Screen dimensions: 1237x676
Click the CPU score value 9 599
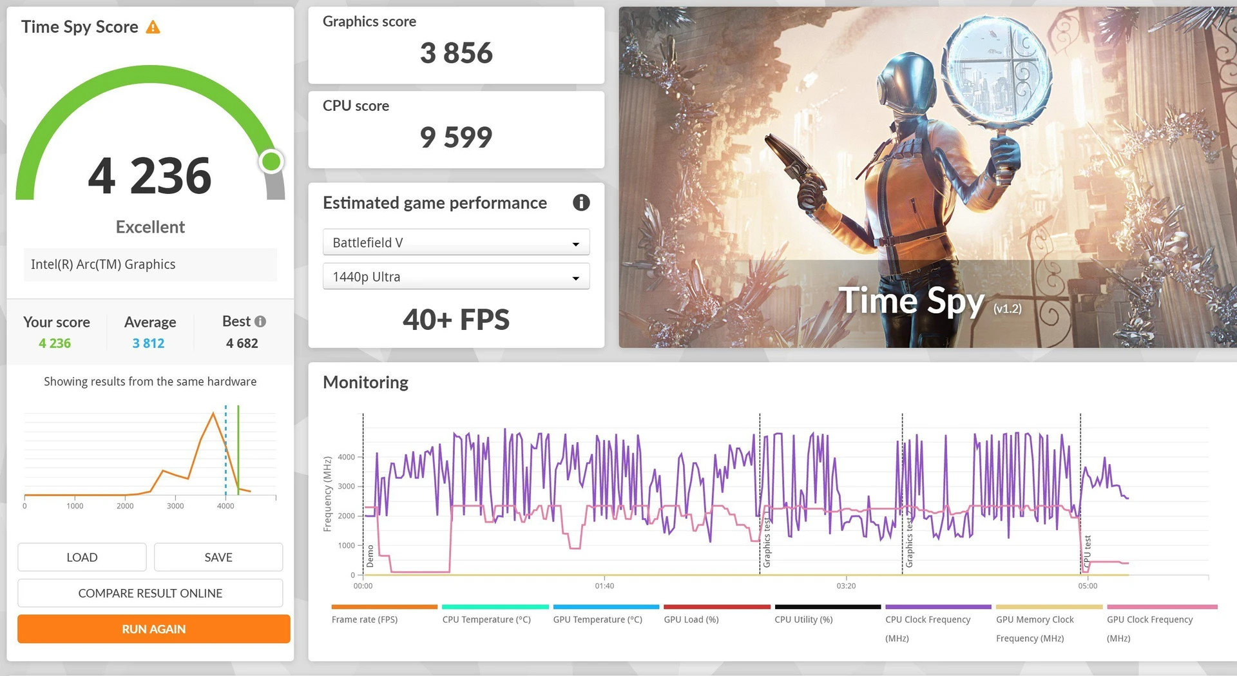456,137
